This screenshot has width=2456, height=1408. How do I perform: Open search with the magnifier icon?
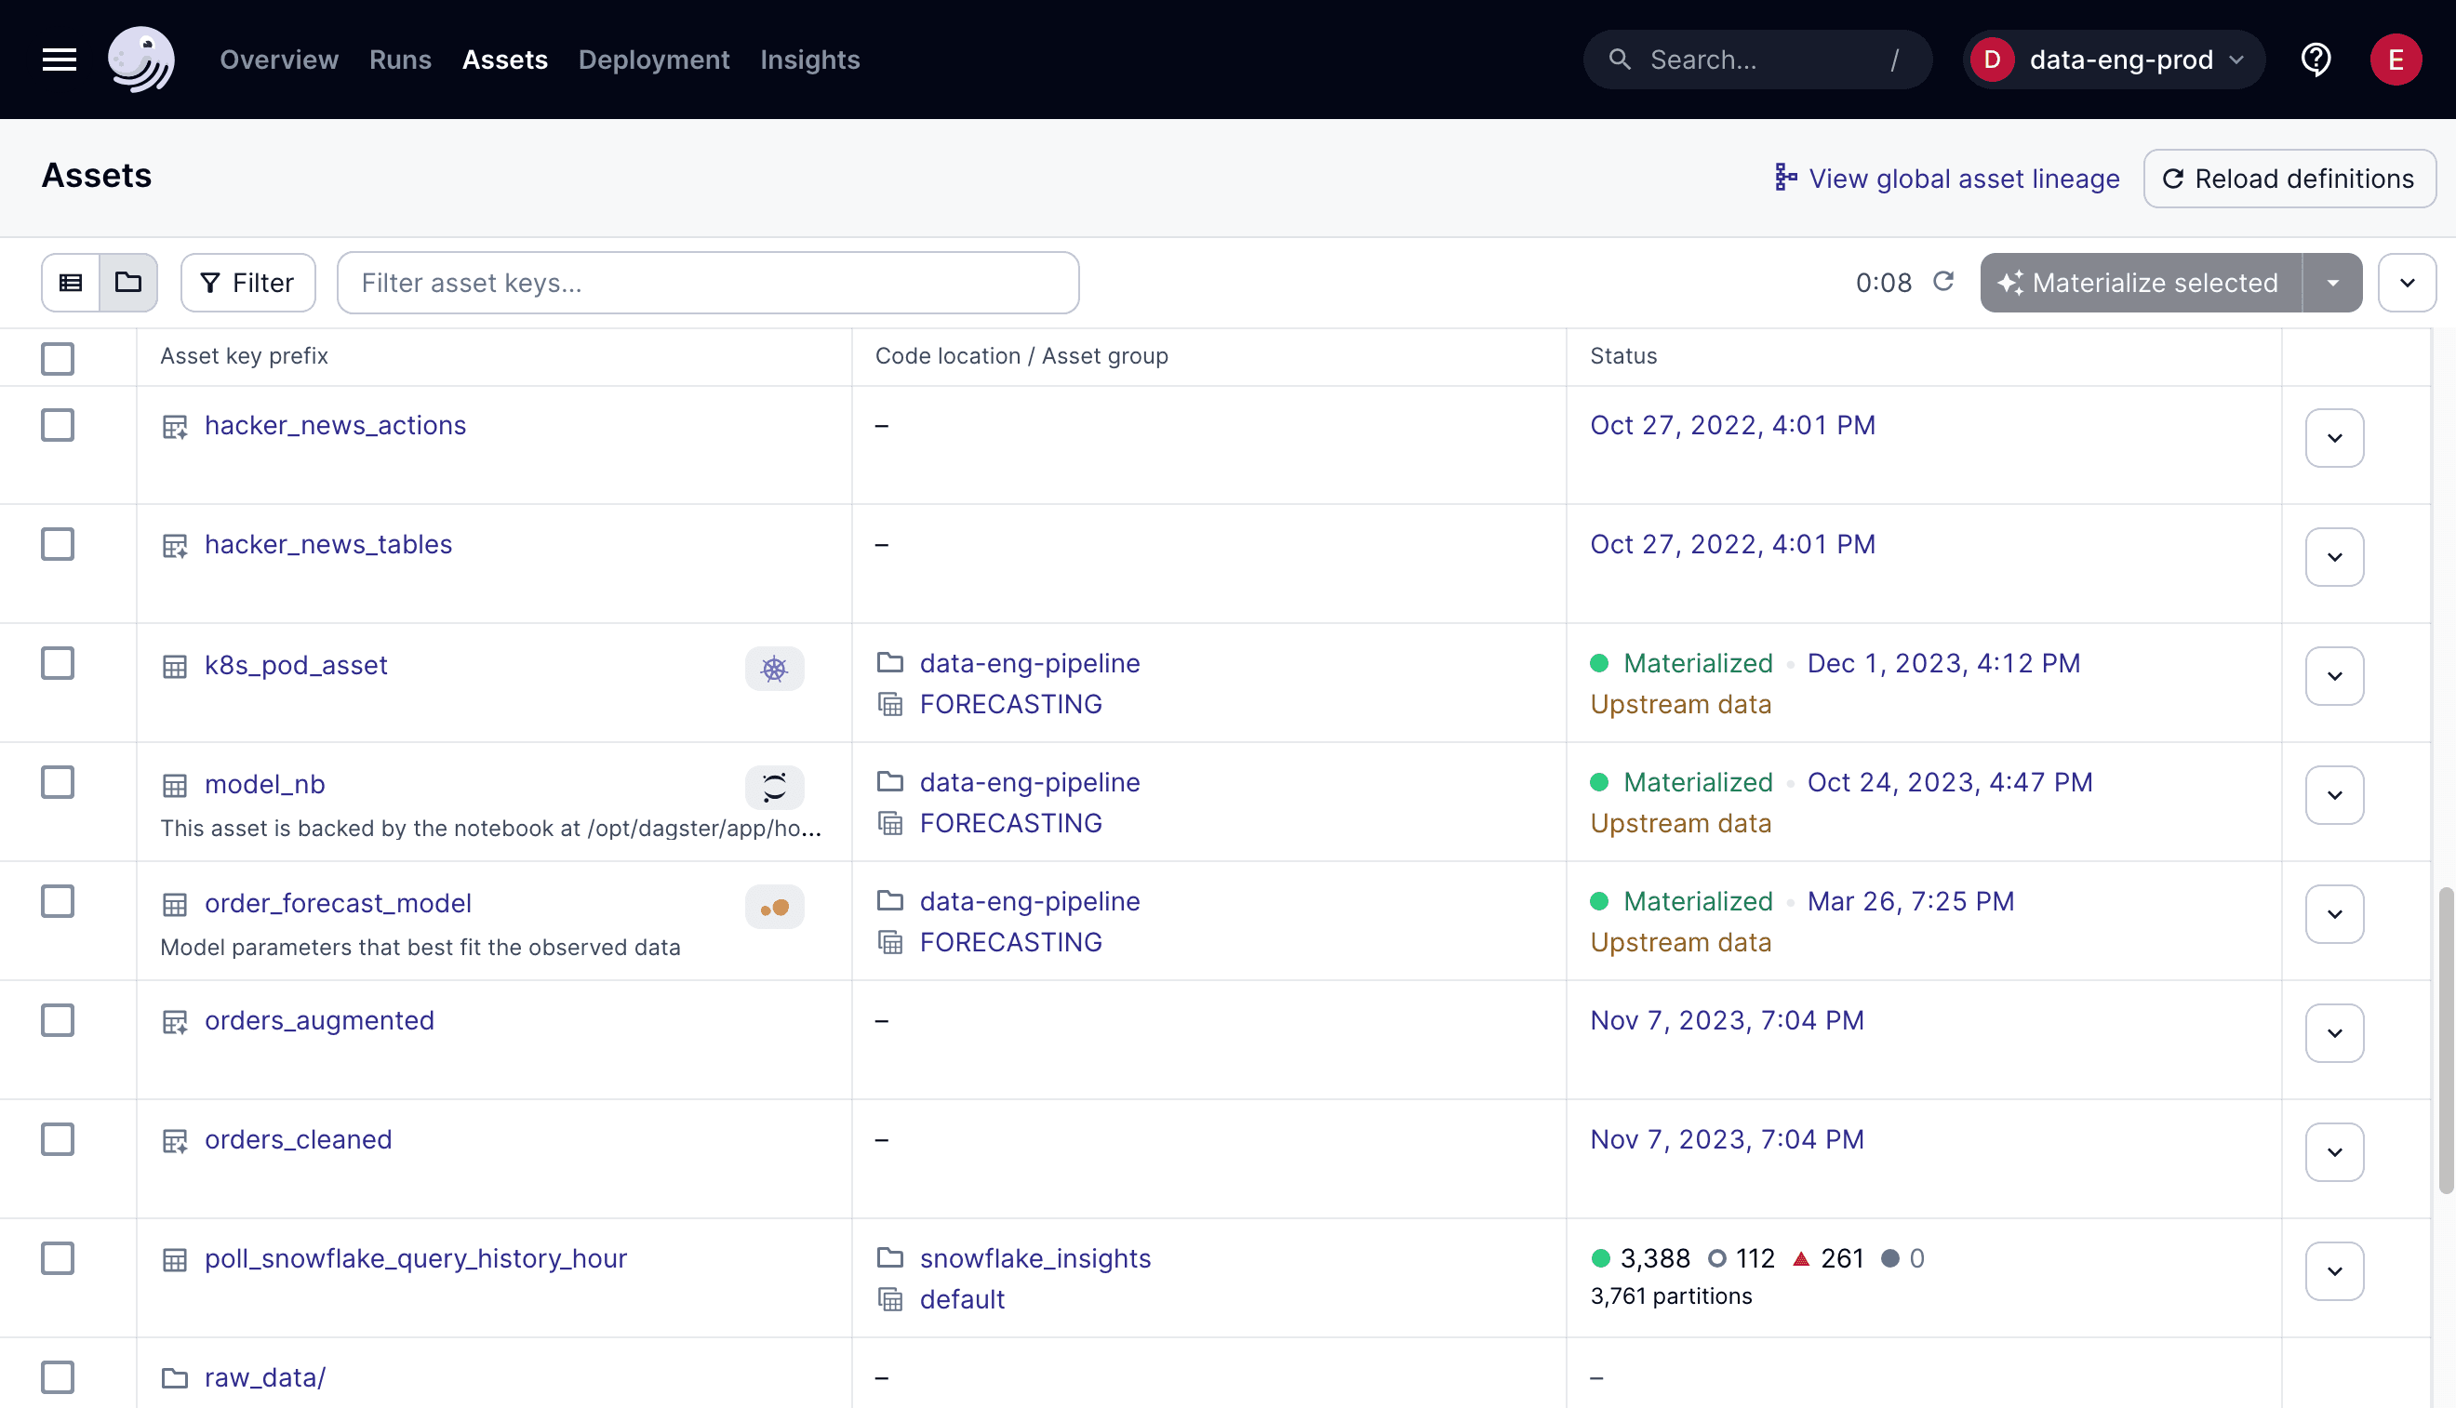(1621, 59)
